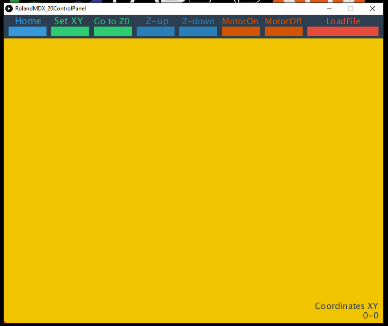This screenshot has width=388, height=326.
Task: Click the green Go to Z0 button
Action: pyautogui.click(x=113, y=31)
